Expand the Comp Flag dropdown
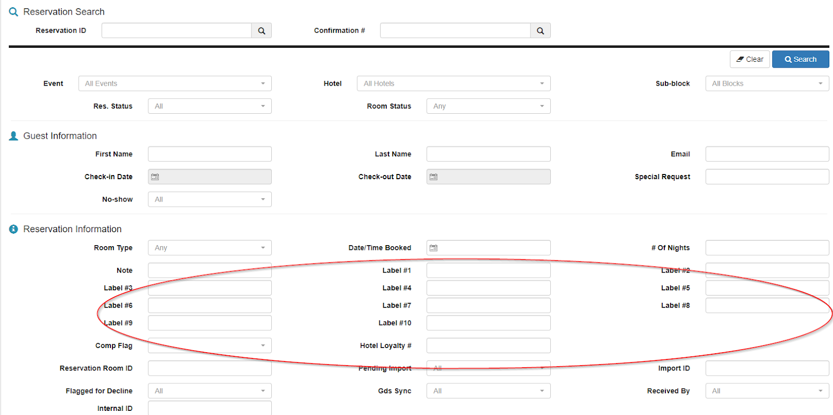Viewport: 833px width, 415px height. click(x=210, y=345)
